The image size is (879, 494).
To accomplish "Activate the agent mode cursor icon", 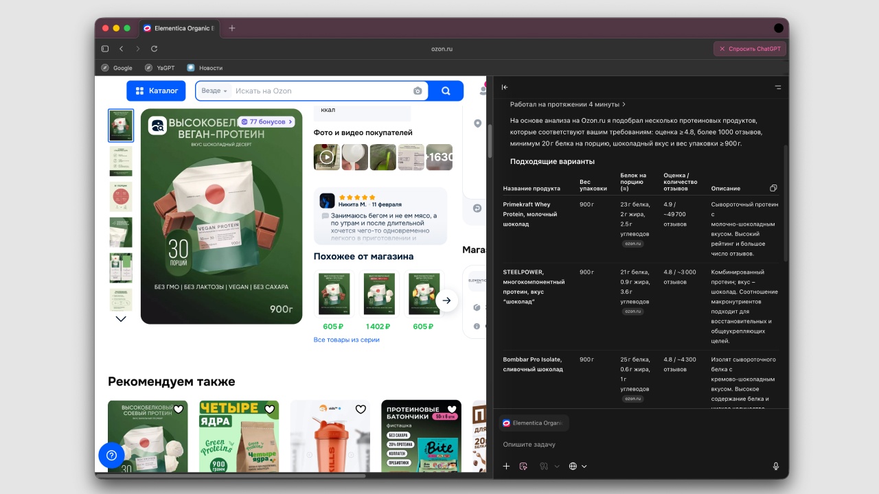I will pos(523,467).
